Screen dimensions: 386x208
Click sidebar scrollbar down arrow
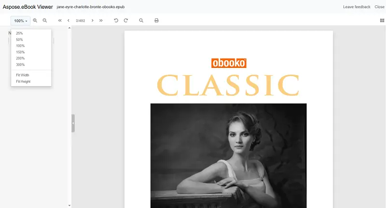pyautogui.click(x=69, y=206)
